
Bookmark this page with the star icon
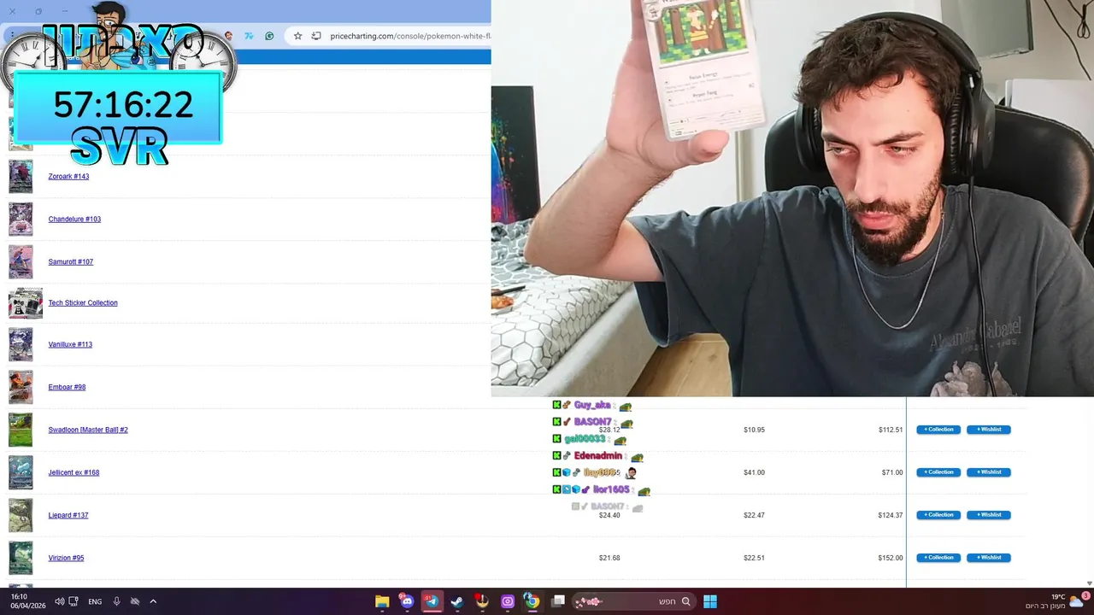coord(297,36)
